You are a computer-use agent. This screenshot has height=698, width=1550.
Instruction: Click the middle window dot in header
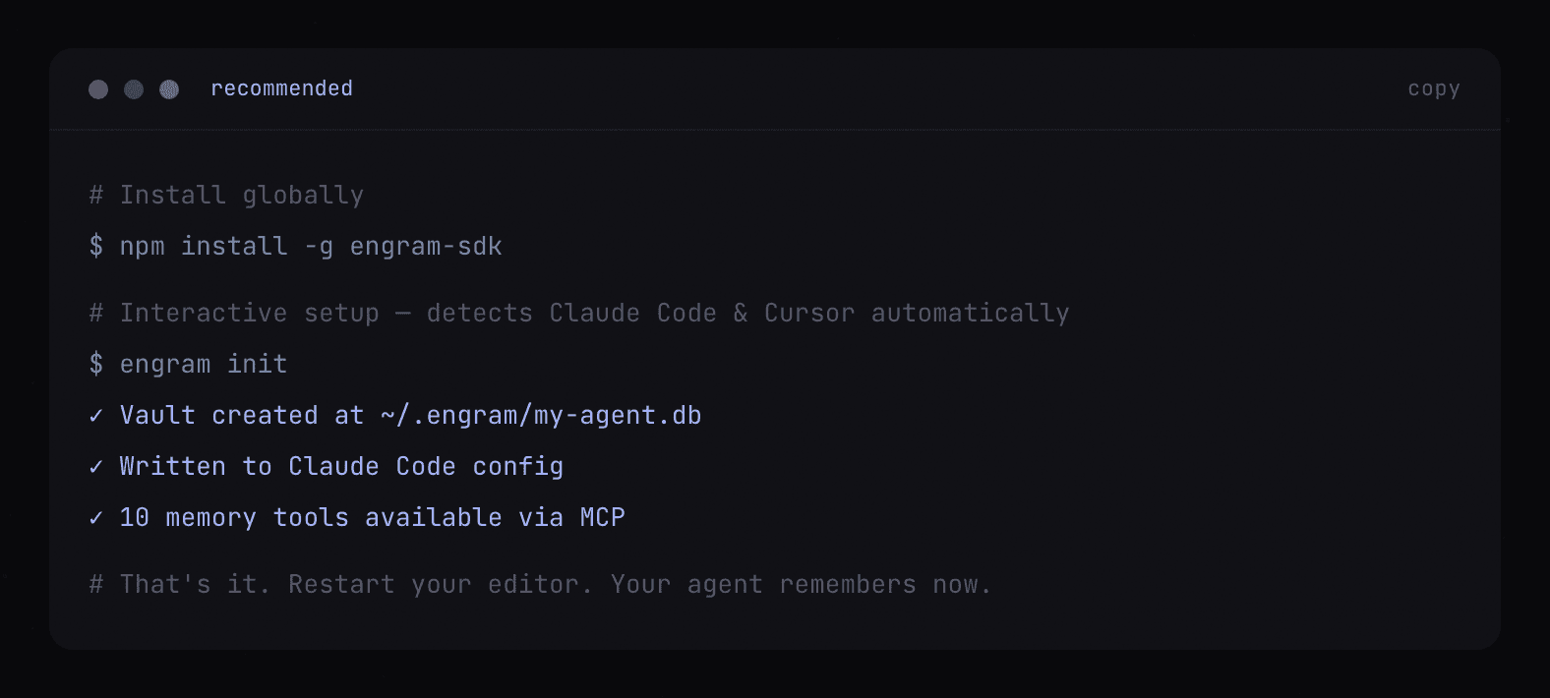134,89
